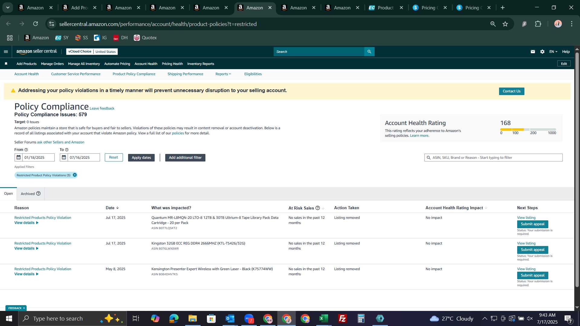
Task: Open Manage All Inventory menu item
Action: [84, 64]
